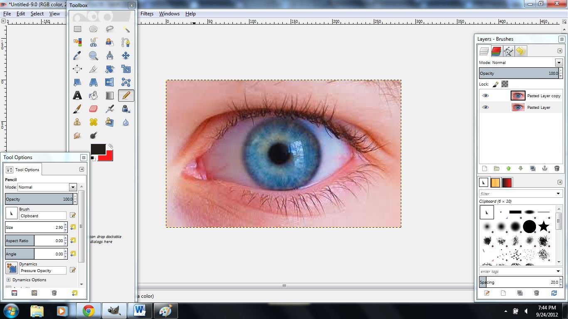
Task: Select the Move tool
Action: [126, 56]
